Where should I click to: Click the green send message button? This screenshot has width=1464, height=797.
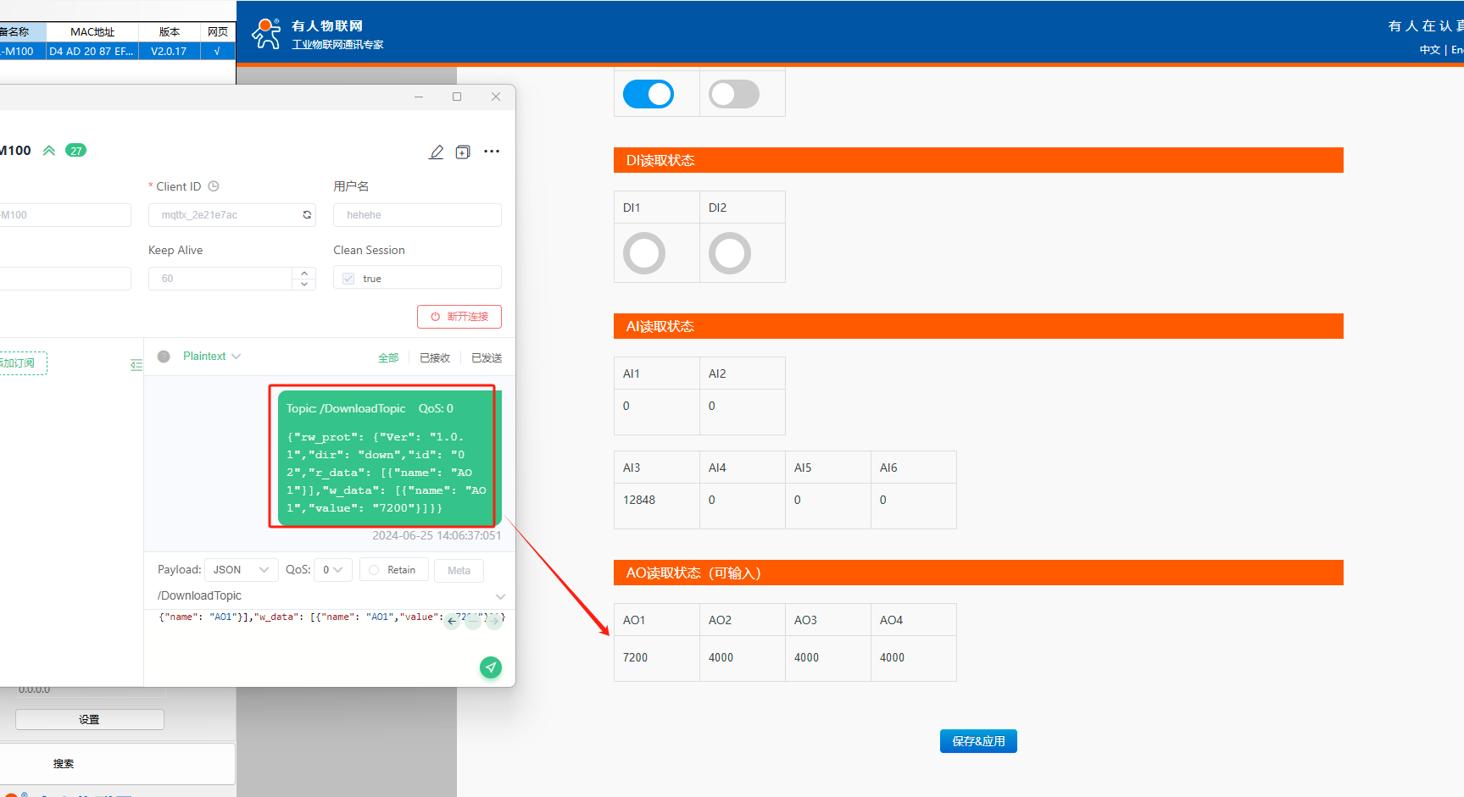tap(491, 667)
